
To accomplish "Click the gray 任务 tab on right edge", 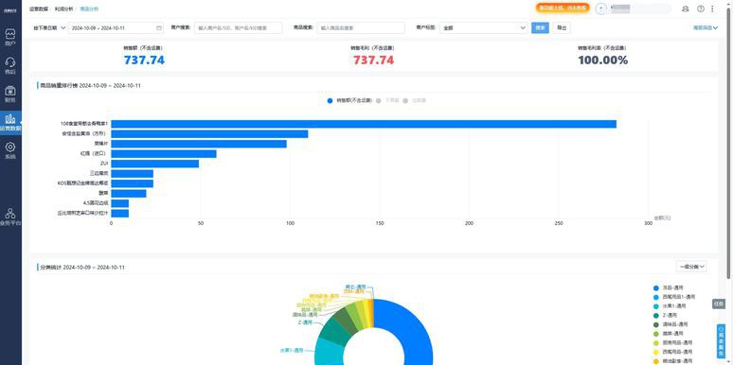I will [719, 304].
